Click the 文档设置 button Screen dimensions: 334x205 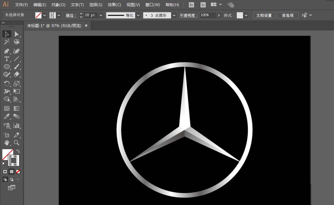tap(264, 15)
